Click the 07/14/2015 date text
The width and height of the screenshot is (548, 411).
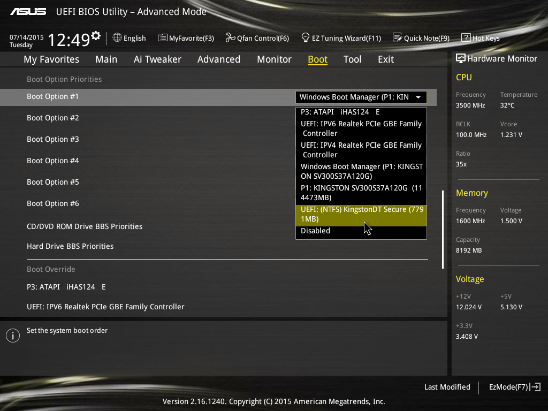pos(27,37)
